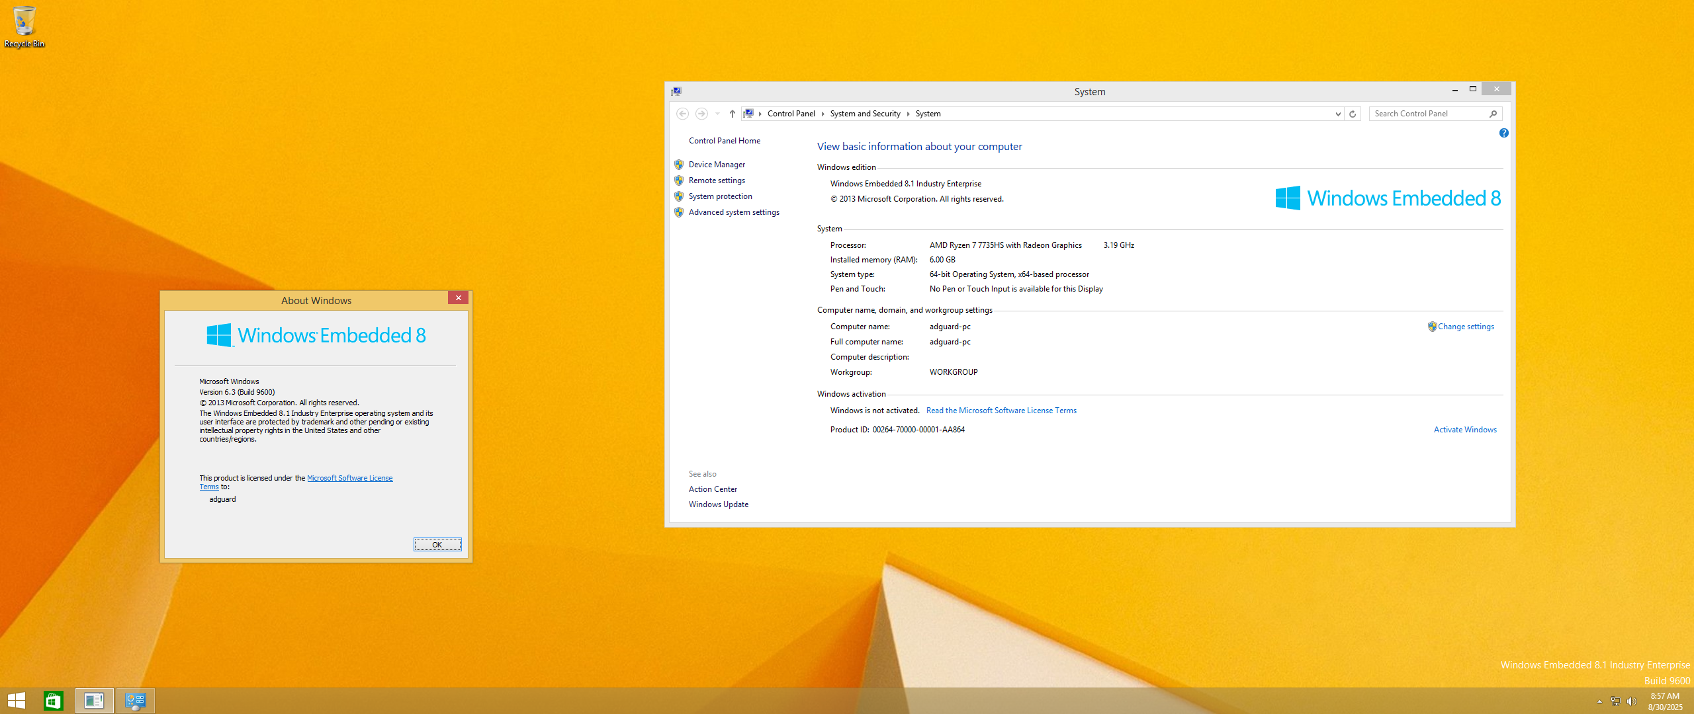Select Control Panel breadcrumb
The image size is (1694, 714).
(791, 114)
